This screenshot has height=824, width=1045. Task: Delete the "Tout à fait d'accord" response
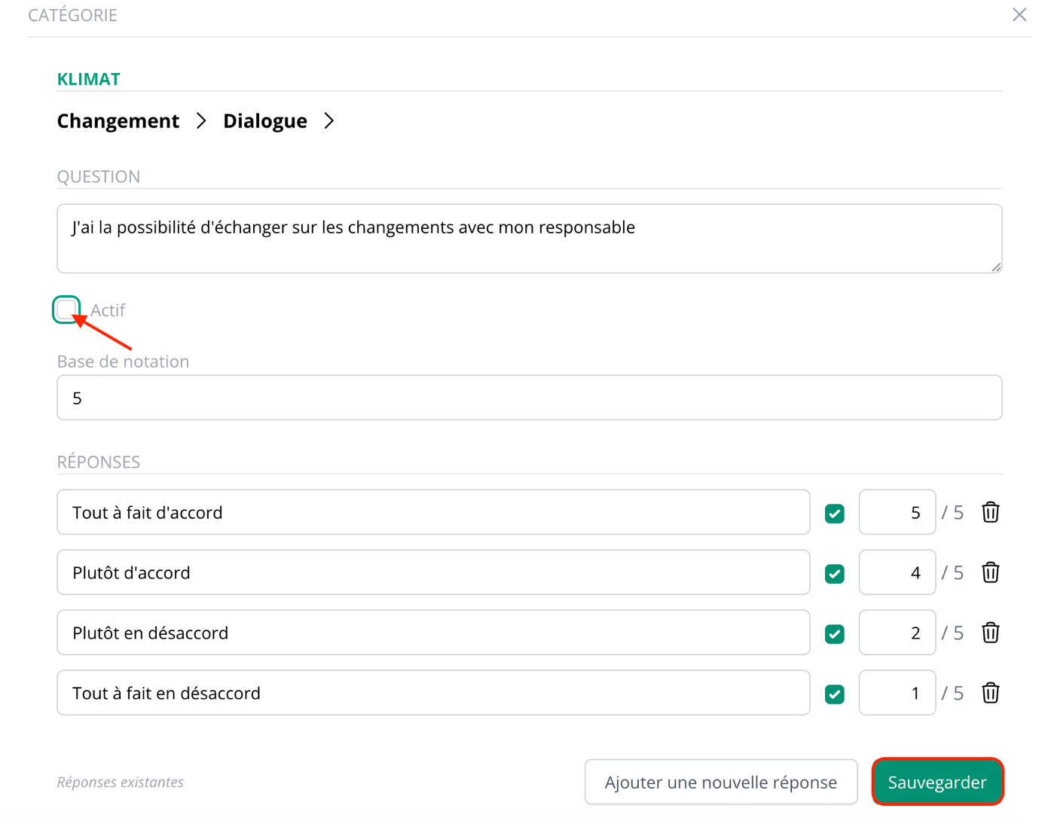click(x=990, y=512)
